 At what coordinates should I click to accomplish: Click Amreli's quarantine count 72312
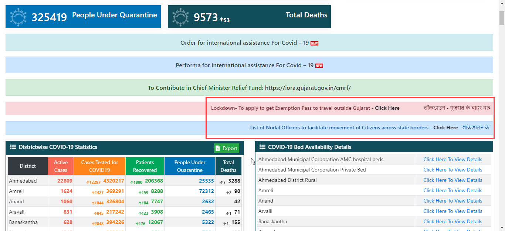coord(207,191)
